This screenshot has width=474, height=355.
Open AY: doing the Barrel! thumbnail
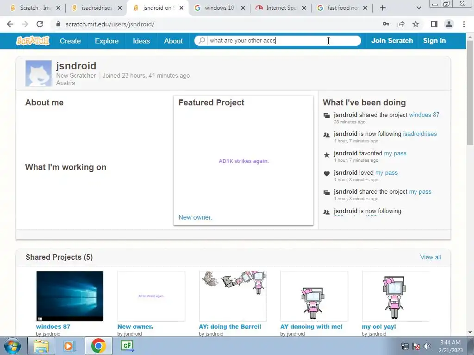tap(233, 296)
